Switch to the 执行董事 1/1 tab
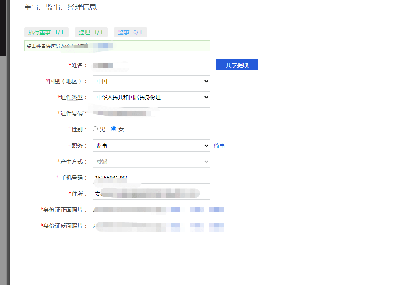Screen dimensions: 399x285 (x=46, y=32)
